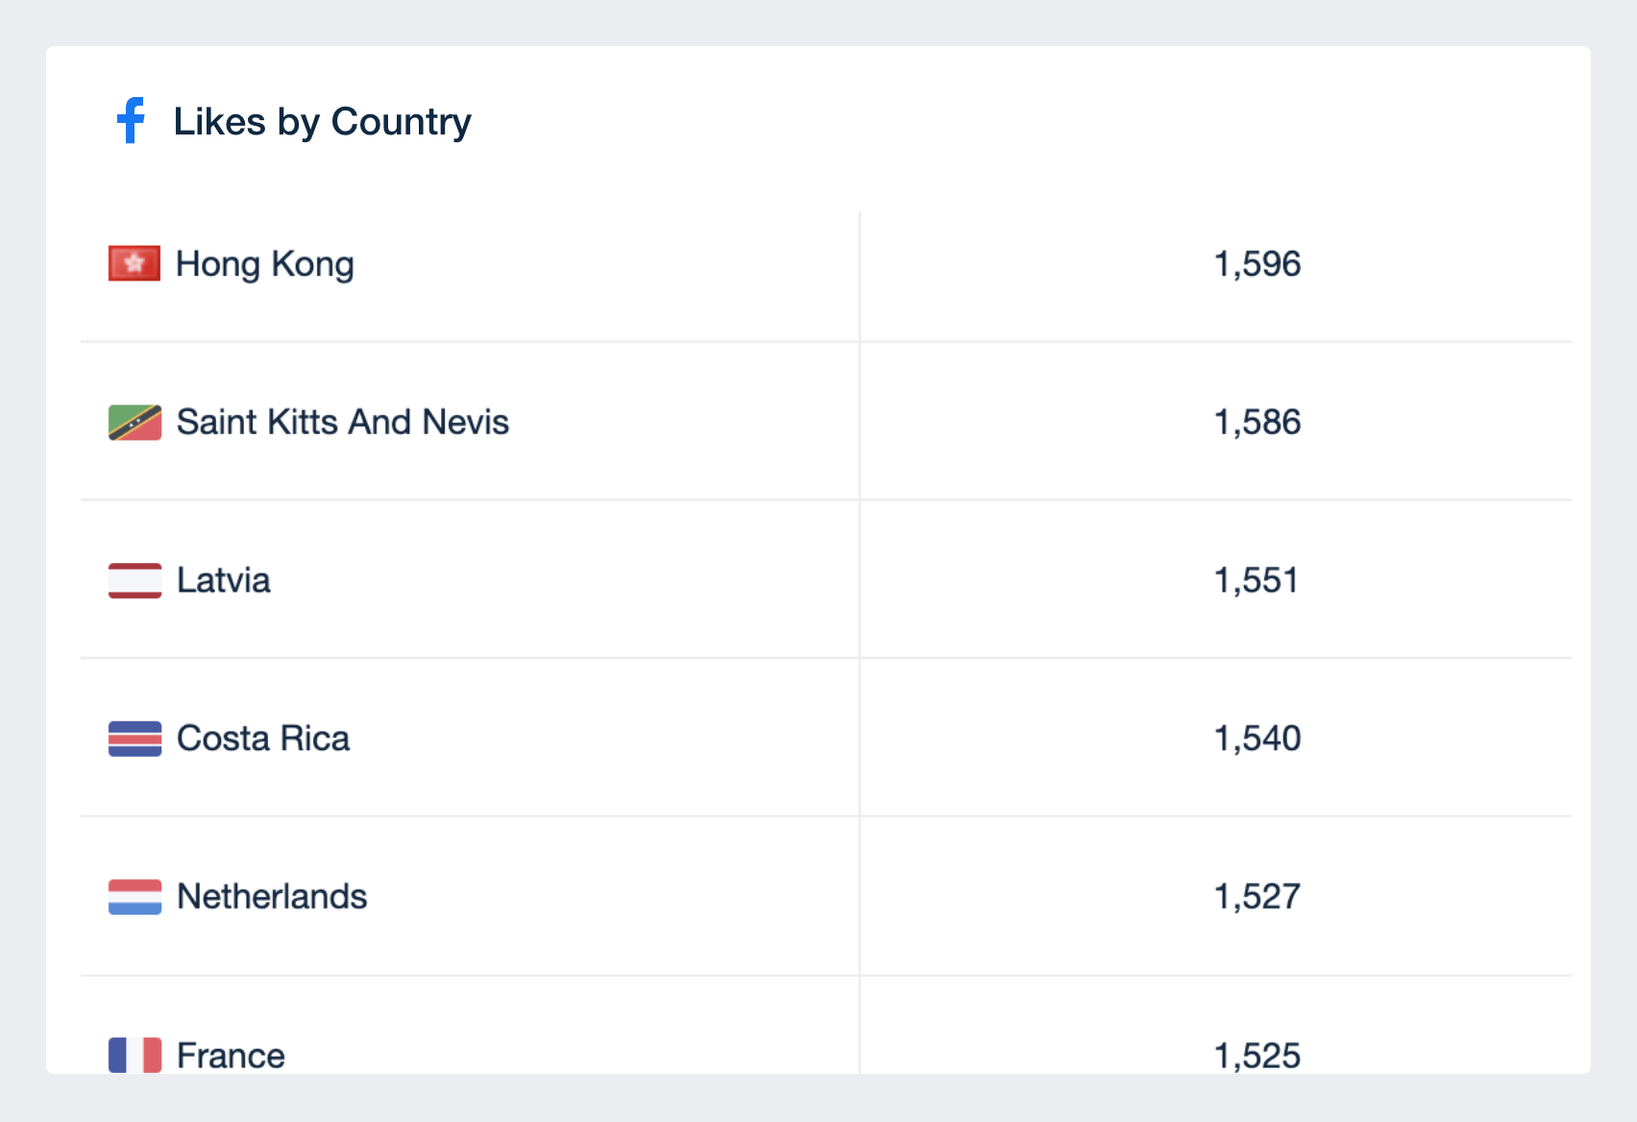Click the Hong Kong flag icon
The image size is (1637, 1122).
[x=134, y=263]
